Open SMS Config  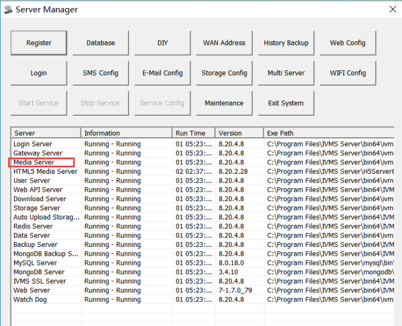click(100, 73)
